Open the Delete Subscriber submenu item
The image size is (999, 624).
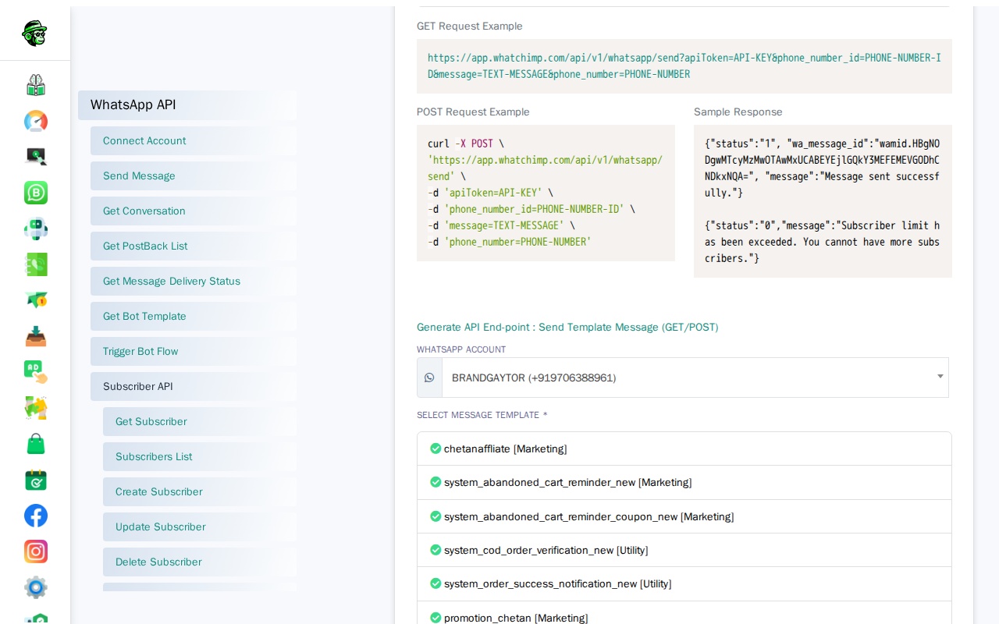click(200, 562)
